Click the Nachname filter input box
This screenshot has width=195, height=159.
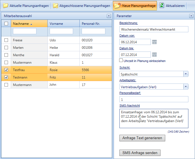25,31
